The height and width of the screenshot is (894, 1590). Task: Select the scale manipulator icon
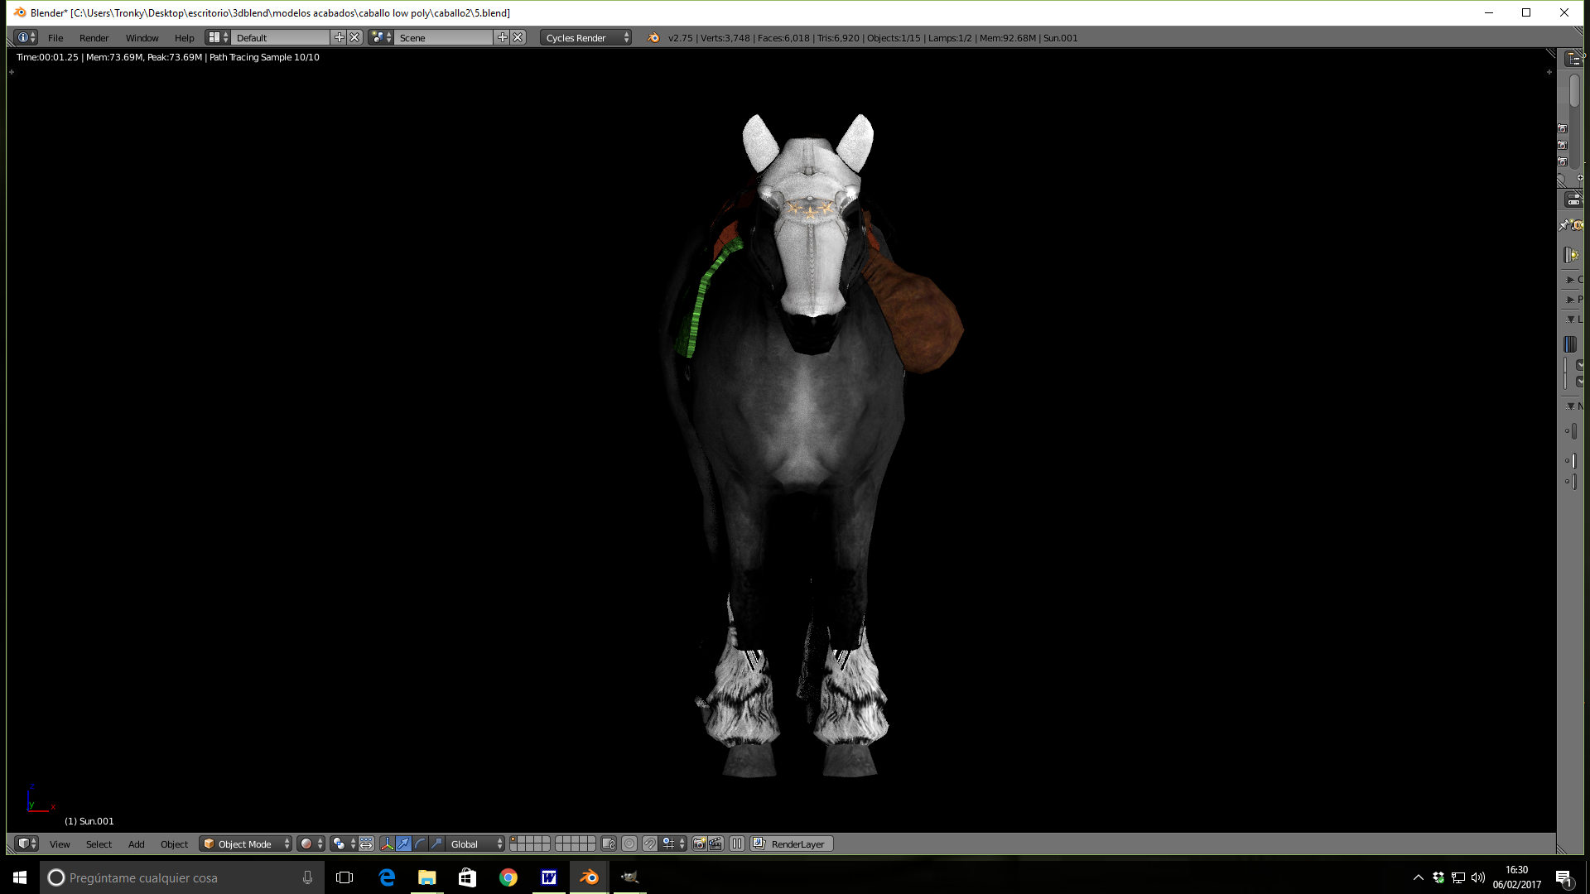pos(436,844)
